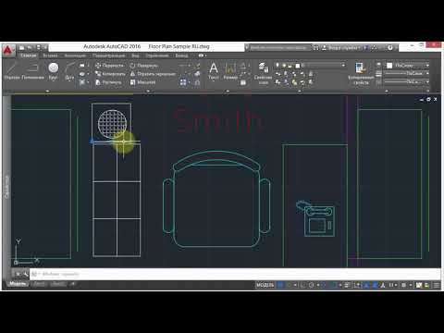Expand the Annotation panel arrow below ribbon

(228, 91)
